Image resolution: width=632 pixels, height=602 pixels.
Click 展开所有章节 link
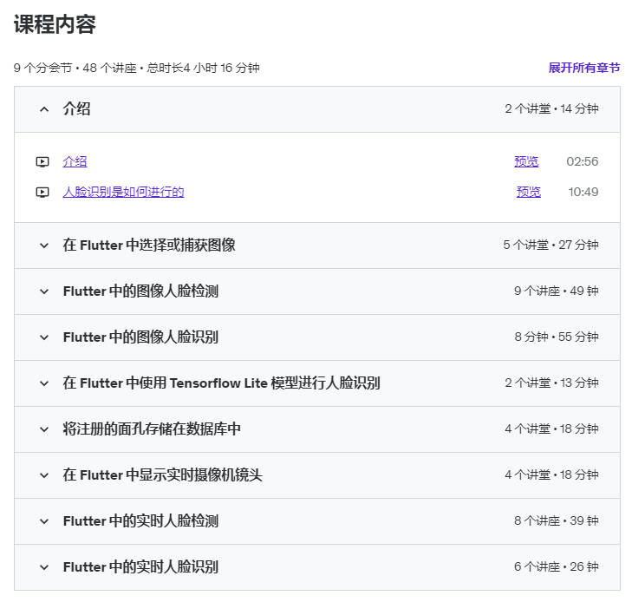584,68
